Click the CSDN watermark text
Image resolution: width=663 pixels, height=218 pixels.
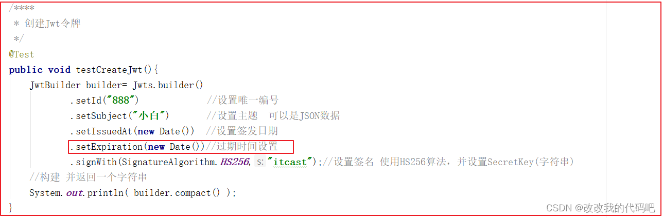pyautogui.click(x=600, y=208)
